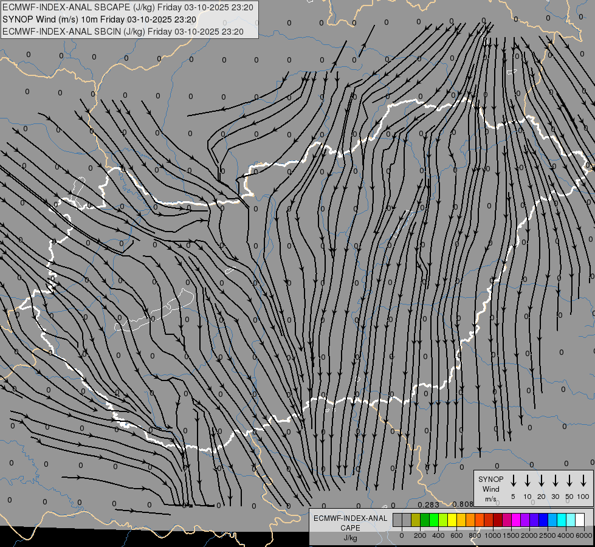The image size is (595, 547).
Task: Click the 2000 tick label on CAPE scale
Action: tap(529, 535)
